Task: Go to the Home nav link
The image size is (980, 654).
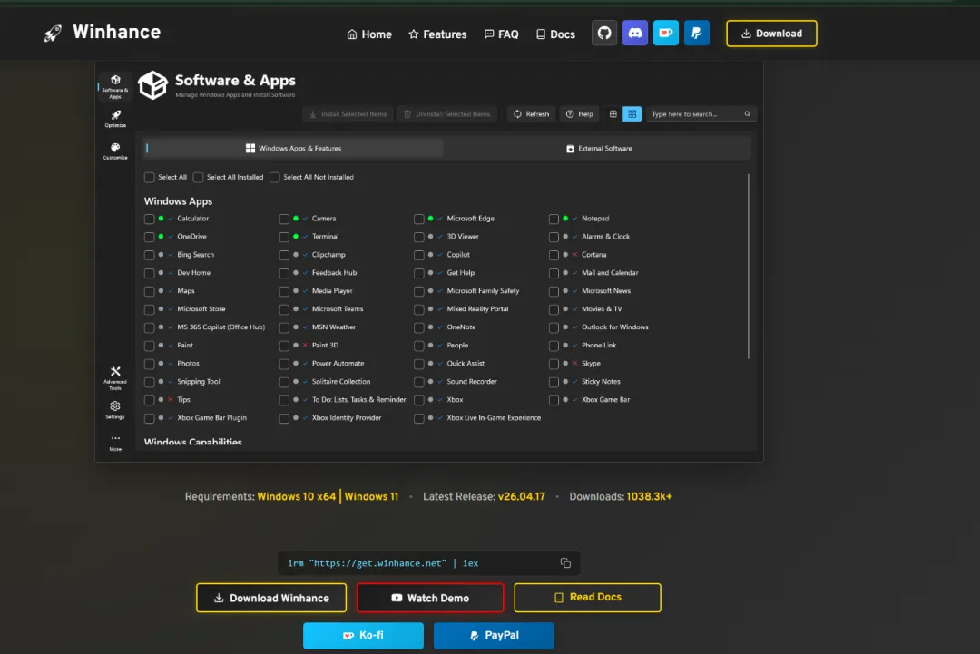Action: point(369,34)
